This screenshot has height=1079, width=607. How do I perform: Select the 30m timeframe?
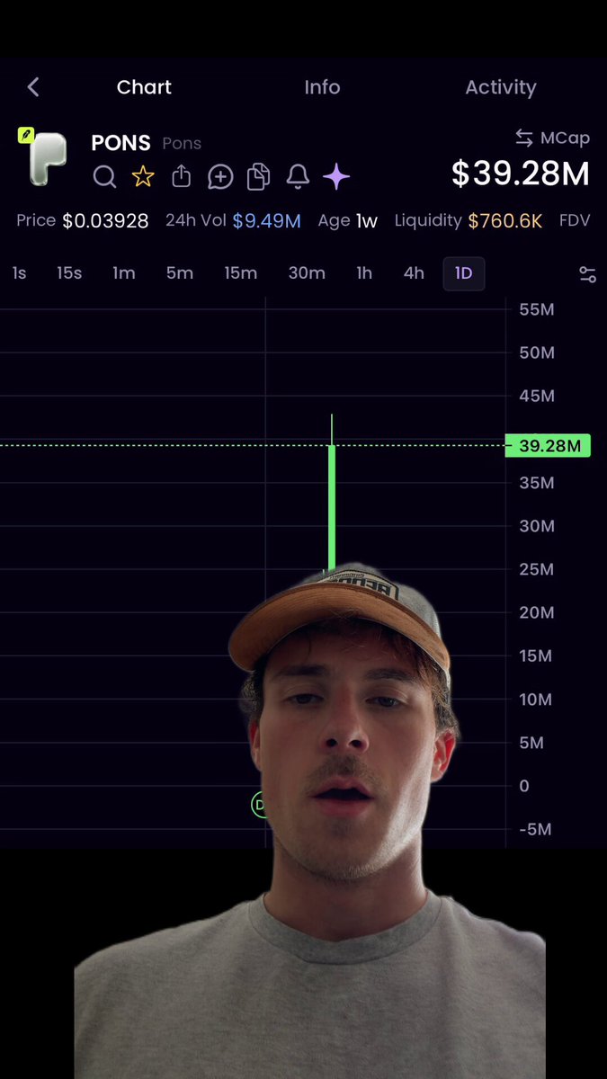click(307, 273)
